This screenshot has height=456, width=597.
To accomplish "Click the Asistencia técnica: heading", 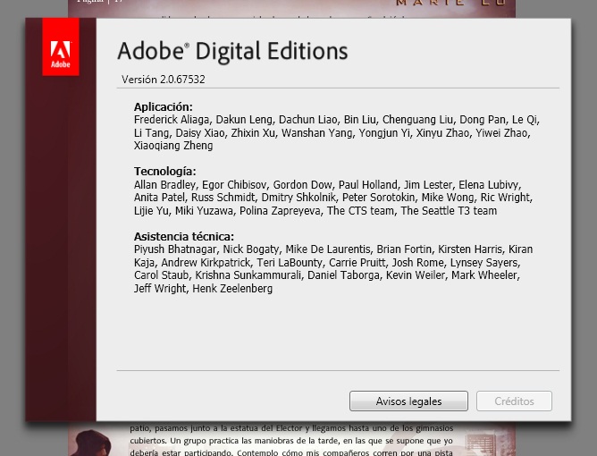I will [184, 237].
